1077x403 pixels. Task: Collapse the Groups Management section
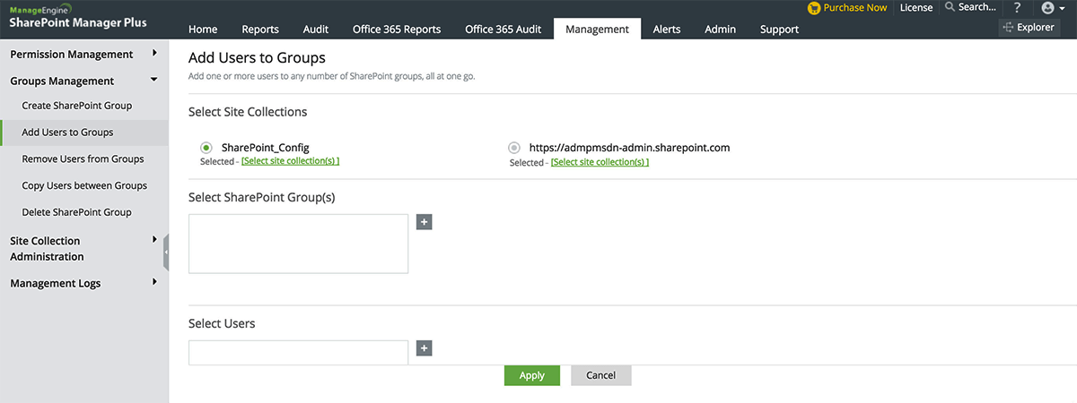[x=154, y=81]
